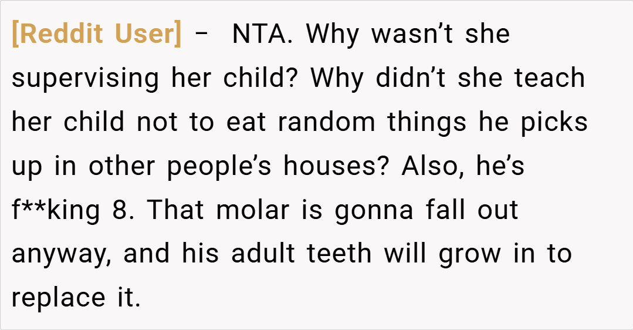This screenshot has width=633, height=330.
Task: Click the number 8 in the comment
Action: (x=120, y=211)
